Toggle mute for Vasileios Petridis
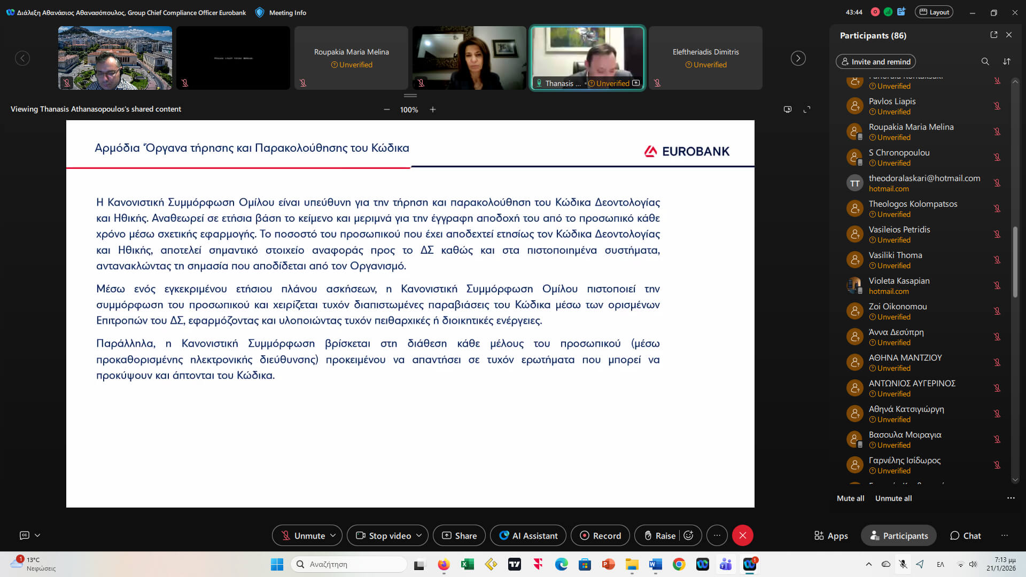 pos(997,234)
